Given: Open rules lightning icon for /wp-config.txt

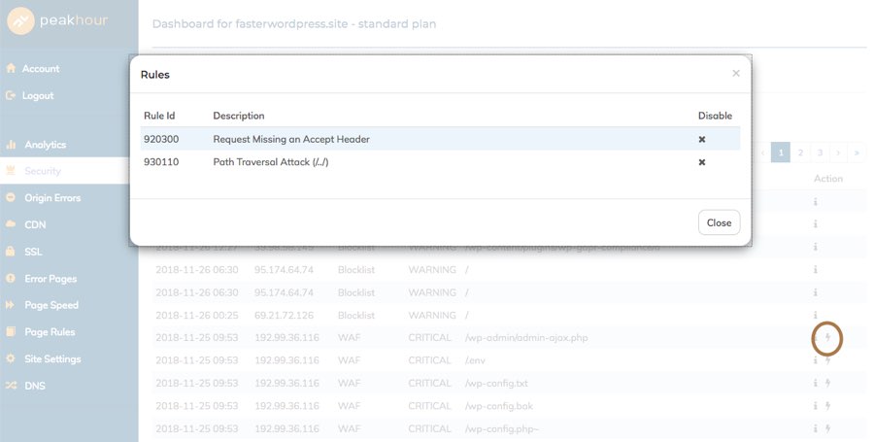Looking at the screenshot, I should 827,383.
